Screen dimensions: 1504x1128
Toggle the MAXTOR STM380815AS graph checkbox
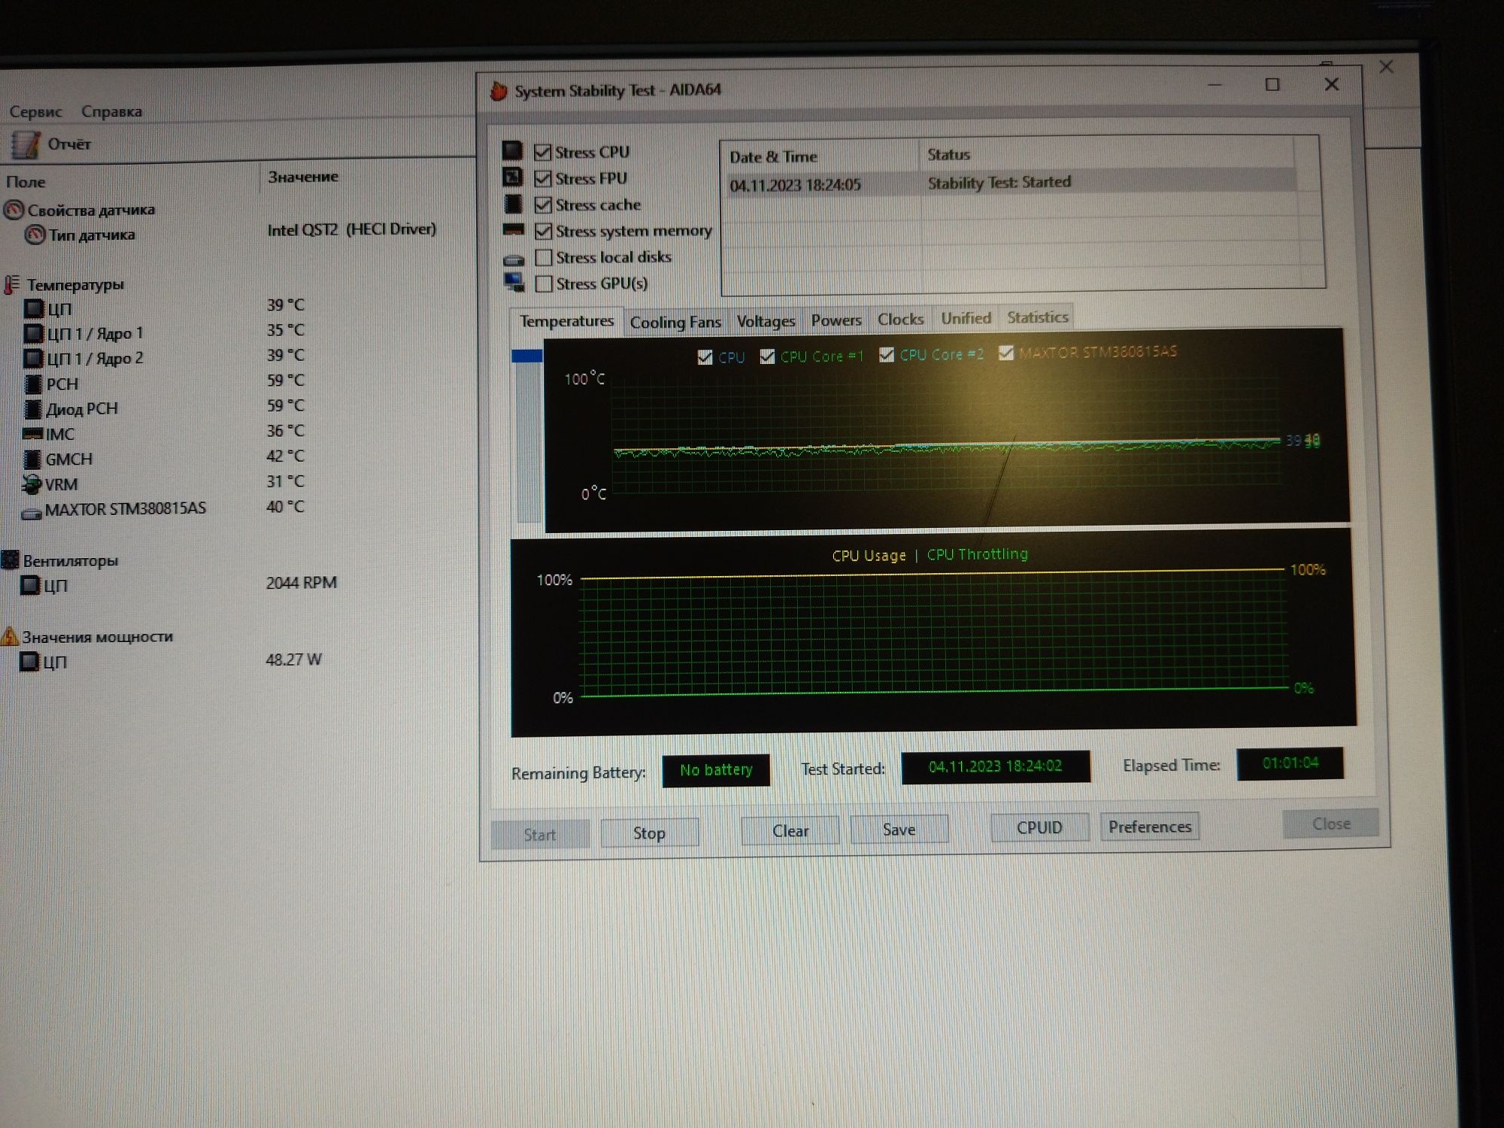click(x=1006, y=353)
